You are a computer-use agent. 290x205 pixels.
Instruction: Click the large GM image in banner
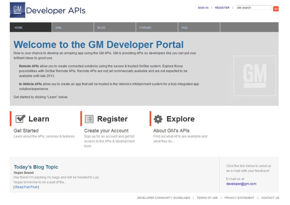pyautogui.click(x=255, y=76)
